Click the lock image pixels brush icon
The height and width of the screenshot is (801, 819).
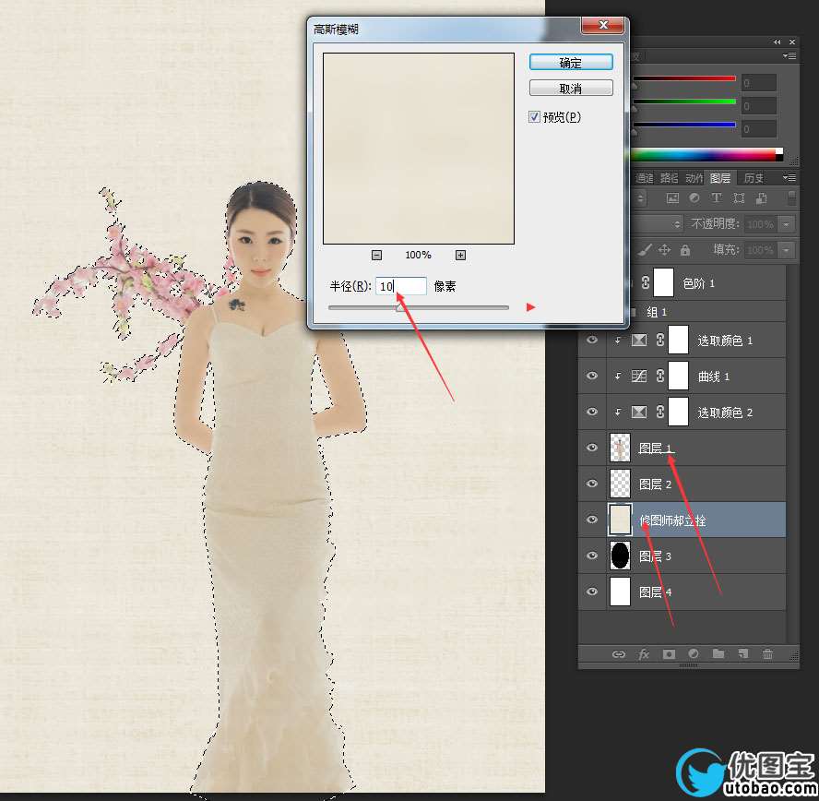pyautogui.click(x=645, y=250)
